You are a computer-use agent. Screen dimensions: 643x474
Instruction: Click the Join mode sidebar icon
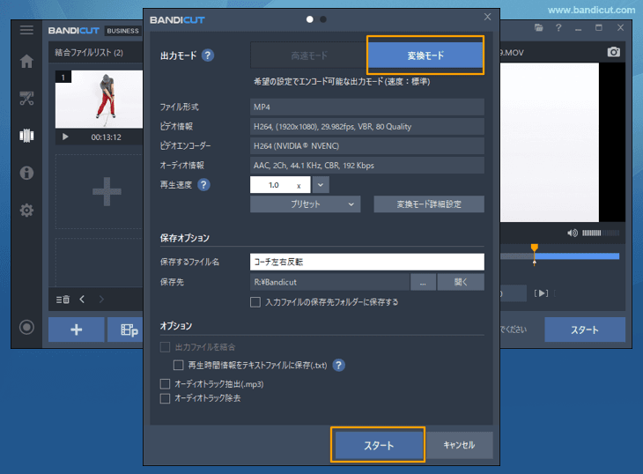26,136
